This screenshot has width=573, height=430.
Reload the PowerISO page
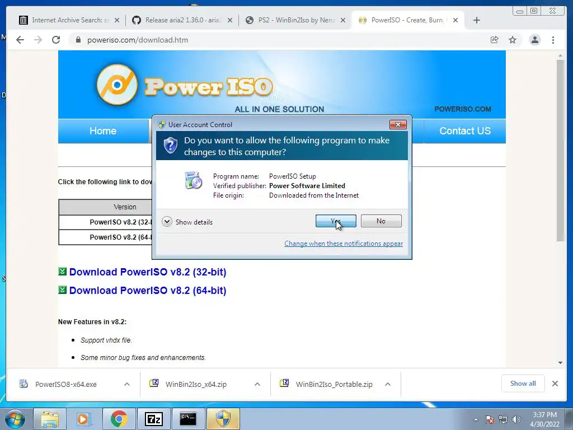pyautogui.click(x=56, y=40)
